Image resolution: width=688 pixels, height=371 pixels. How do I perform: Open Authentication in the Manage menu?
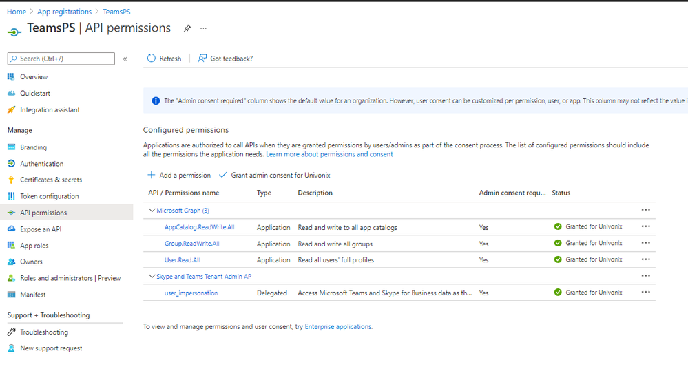[x=42, y=164]
